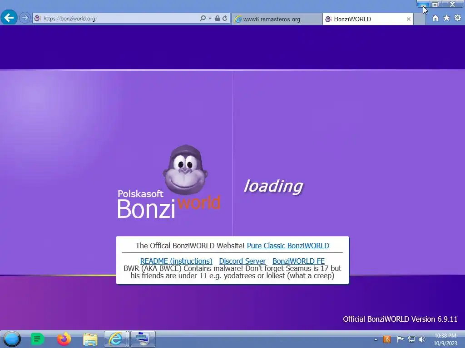The image size is (465, 348).
Task: Open the on-screen keyboard taskbar app
Action: pos(143,339)
